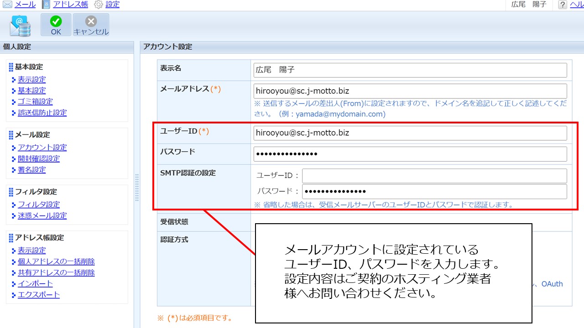This screenshot has width=584, height=328.
Task: Click the 認証方式 label
Action: point(174,239)
